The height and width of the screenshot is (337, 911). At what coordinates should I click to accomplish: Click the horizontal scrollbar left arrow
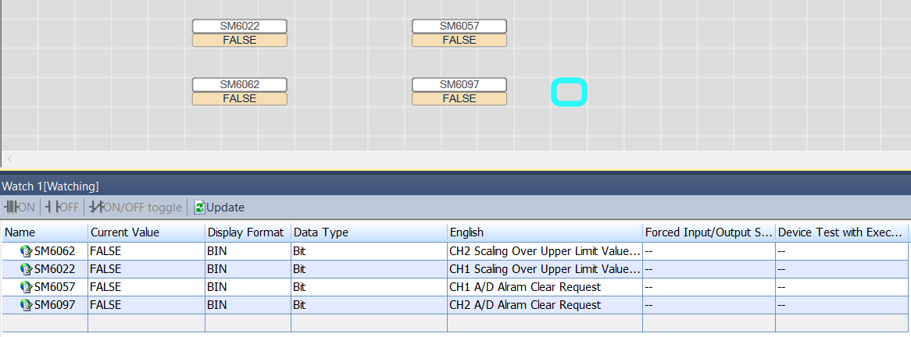pos(10,158)
